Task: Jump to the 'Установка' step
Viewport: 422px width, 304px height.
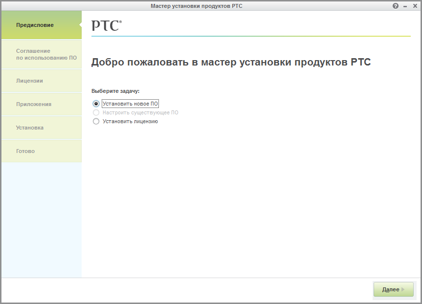Action: (x=42, y=128)
